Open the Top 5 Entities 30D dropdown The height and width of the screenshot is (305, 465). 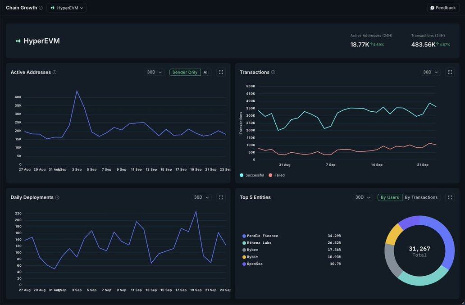pos(363,197)
